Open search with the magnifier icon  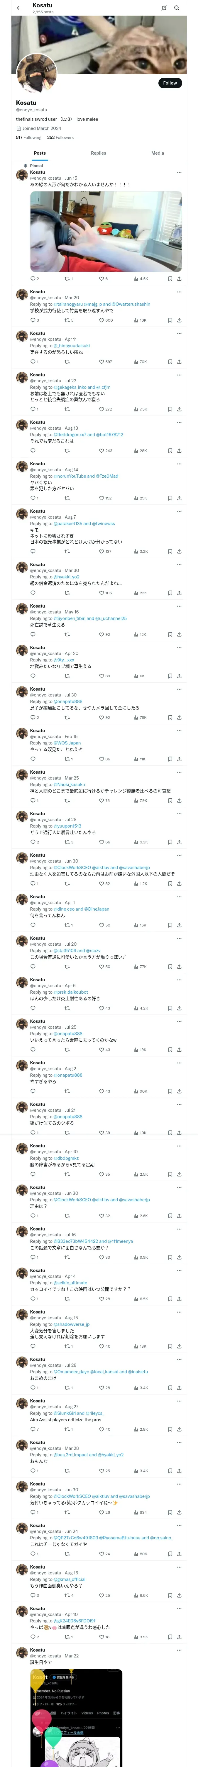tap(177, 8)
